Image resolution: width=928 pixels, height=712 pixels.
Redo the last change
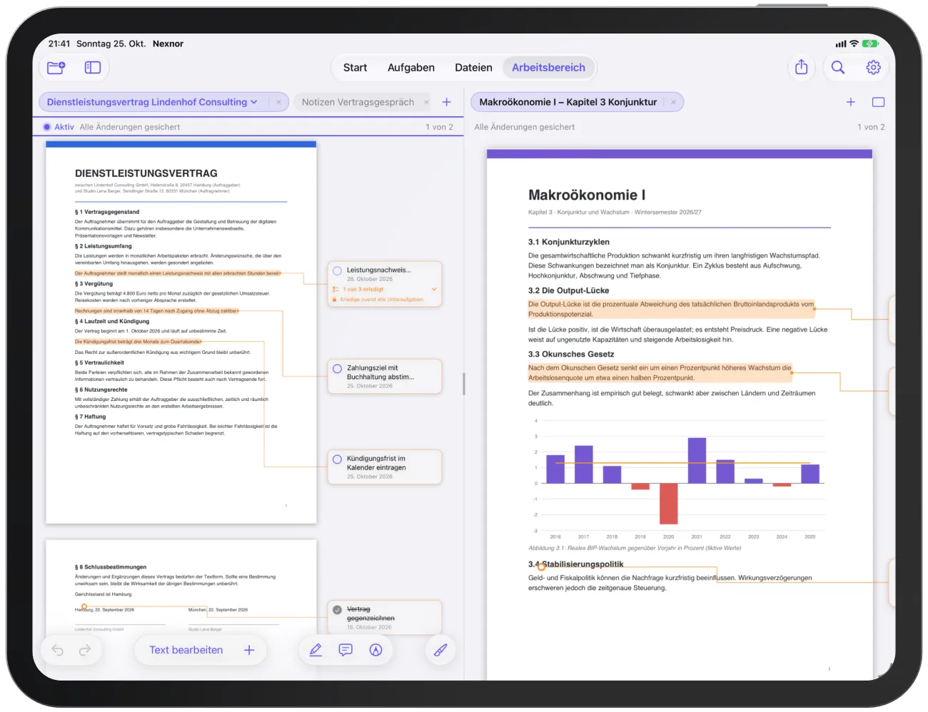point(85,650)
